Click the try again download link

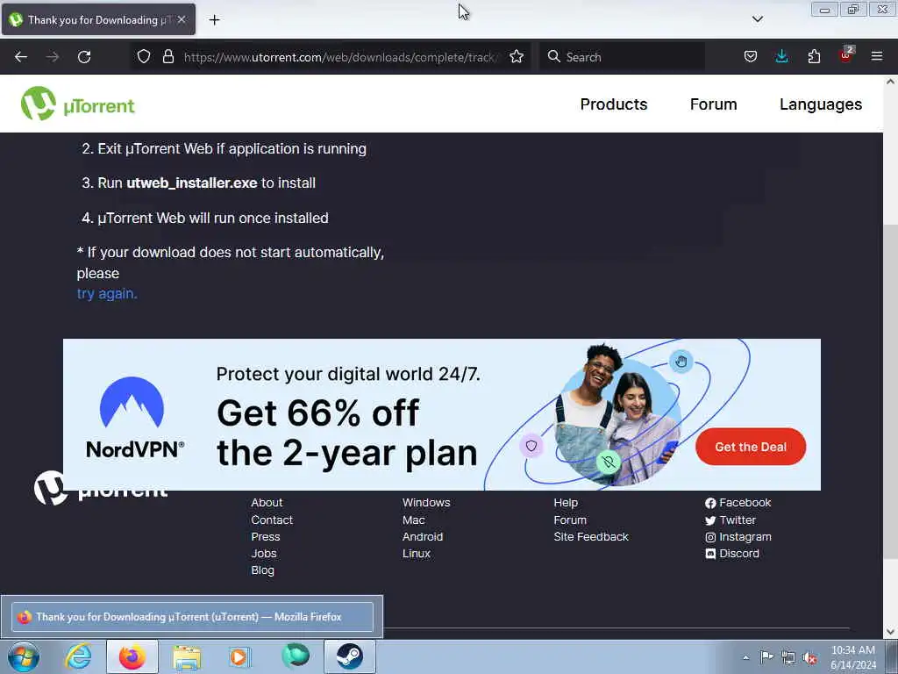(x=107, y=293)
